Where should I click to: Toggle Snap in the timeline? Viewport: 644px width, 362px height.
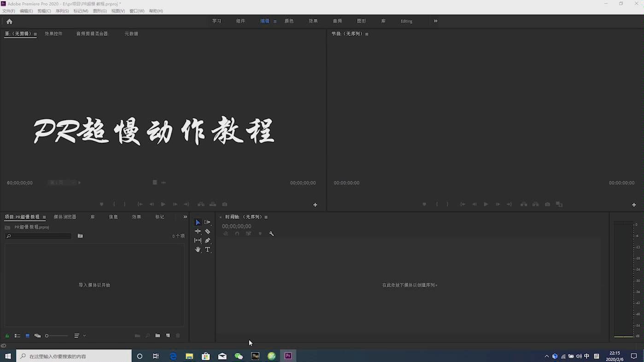tap(237, 234)
